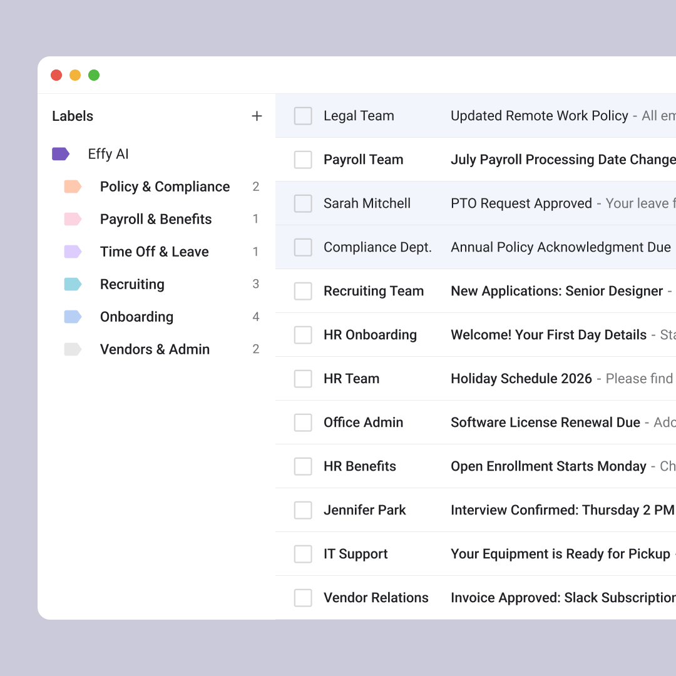
Task: Go to the Onboarding label
Action: (x=136, y=317)
